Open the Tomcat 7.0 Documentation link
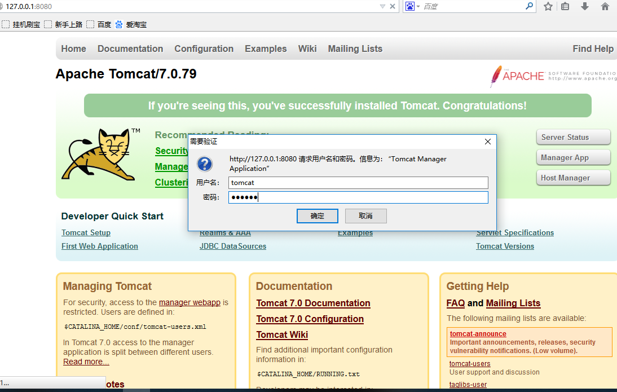Screen dimensions: 617x392 313,303
